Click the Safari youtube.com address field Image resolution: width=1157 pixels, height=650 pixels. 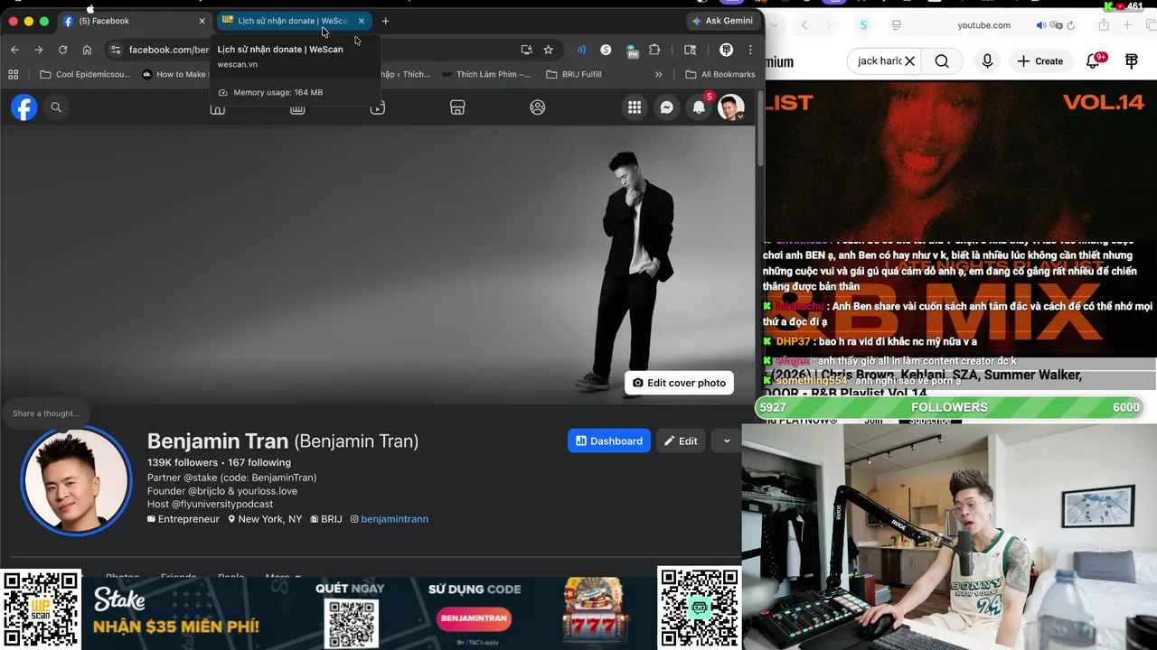point(983,25)
